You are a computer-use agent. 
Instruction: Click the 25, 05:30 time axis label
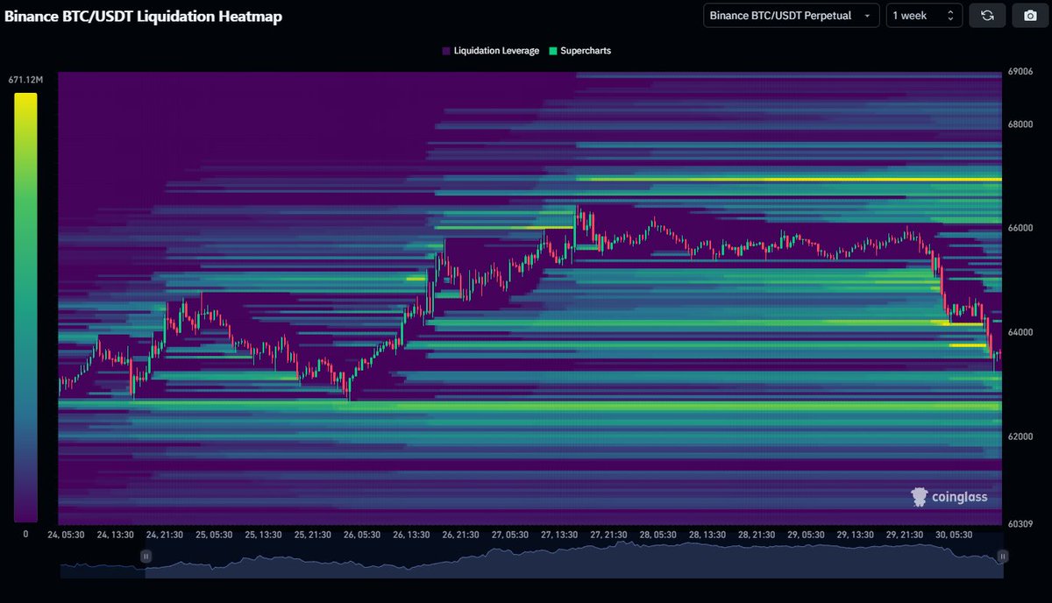213,534
